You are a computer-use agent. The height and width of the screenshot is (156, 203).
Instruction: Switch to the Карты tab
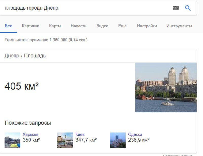click(56, 26)
